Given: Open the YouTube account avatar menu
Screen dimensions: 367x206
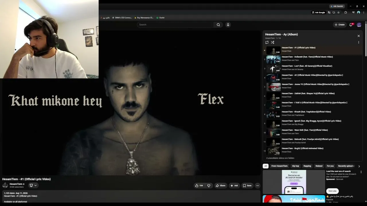Looking at the screenshot, I should pyautogui.click(x=359, y=25).
